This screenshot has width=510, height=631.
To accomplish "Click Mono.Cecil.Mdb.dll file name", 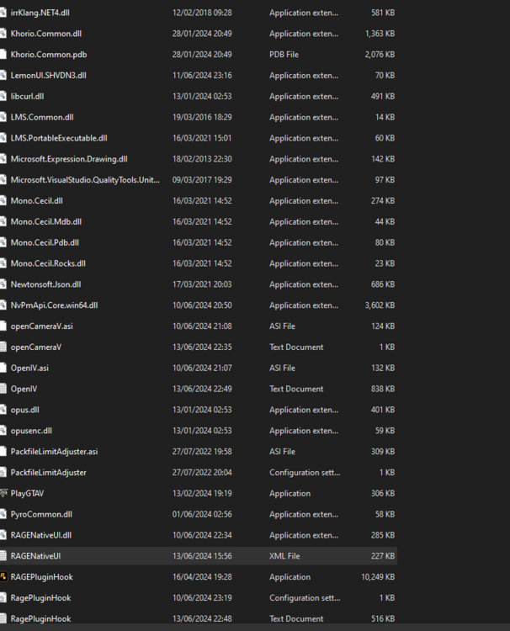I will coord(46,222).
